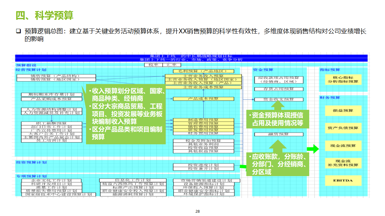The image size is (385, 216).
Task: Click the 期初期末库存量计划 box
Action: 51,95
